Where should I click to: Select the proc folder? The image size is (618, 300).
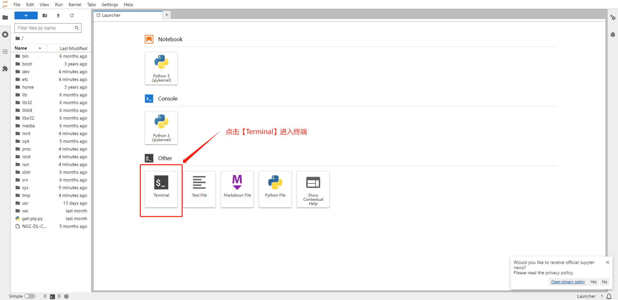pos(51,149)
